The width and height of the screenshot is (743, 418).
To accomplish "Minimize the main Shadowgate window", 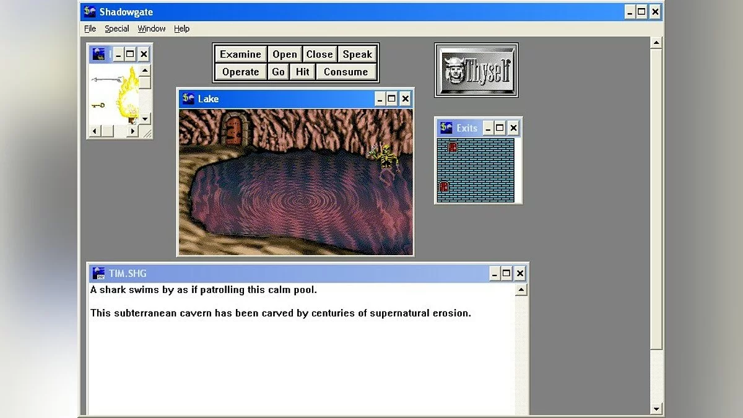I will coord(630,12).
